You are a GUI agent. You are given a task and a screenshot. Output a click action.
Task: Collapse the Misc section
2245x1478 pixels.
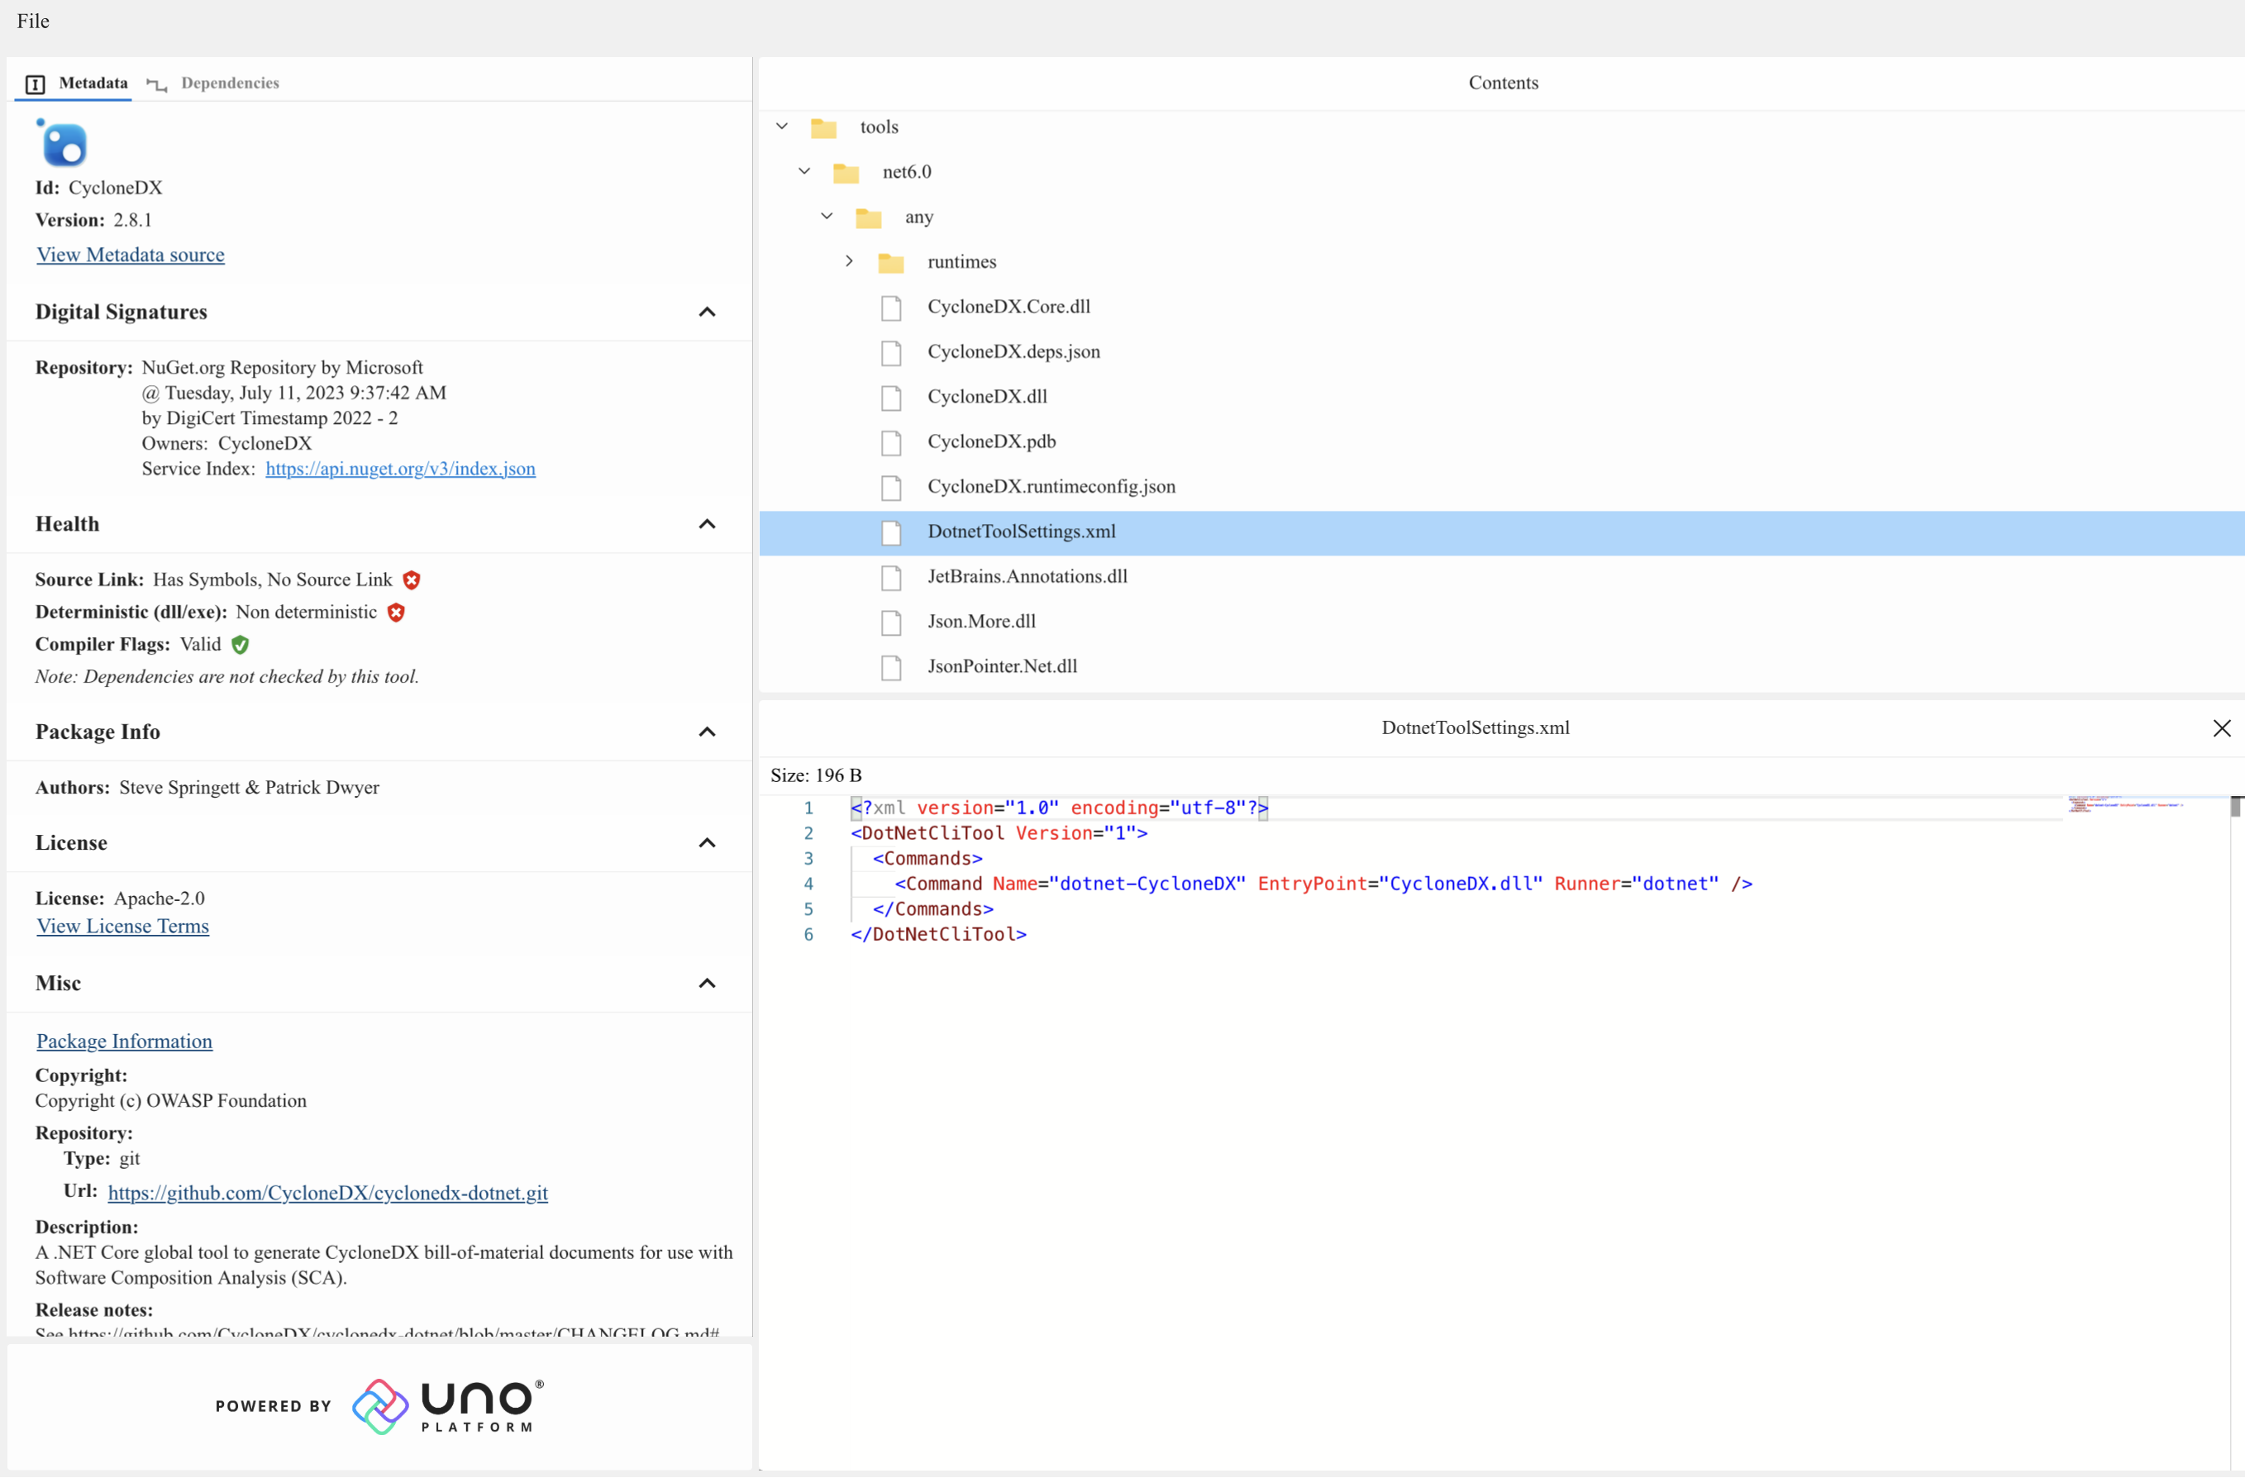(707, 984)
